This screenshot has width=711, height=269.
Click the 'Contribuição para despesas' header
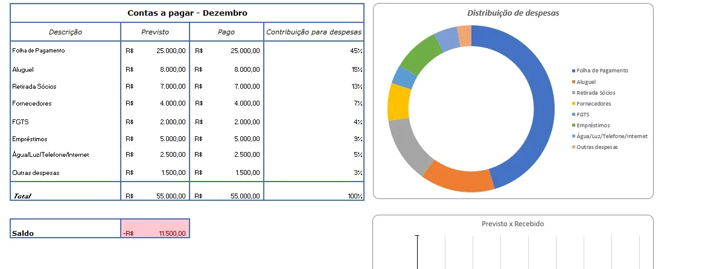click(314, 32)
